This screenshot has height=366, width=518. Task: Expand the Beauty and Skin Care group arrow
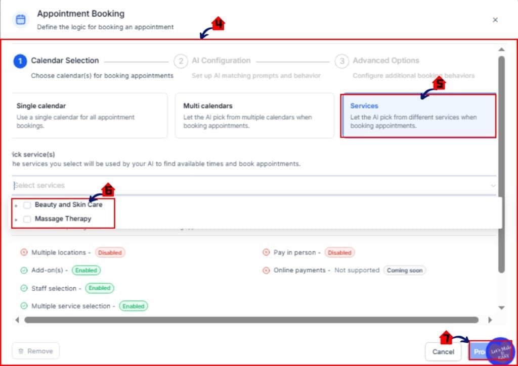point(16,205)
